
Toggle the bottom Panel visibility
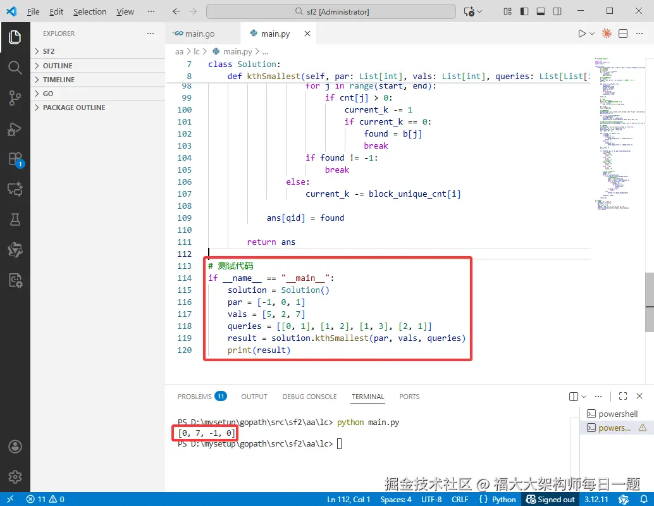pyautogui.click(x=541, y=11)
